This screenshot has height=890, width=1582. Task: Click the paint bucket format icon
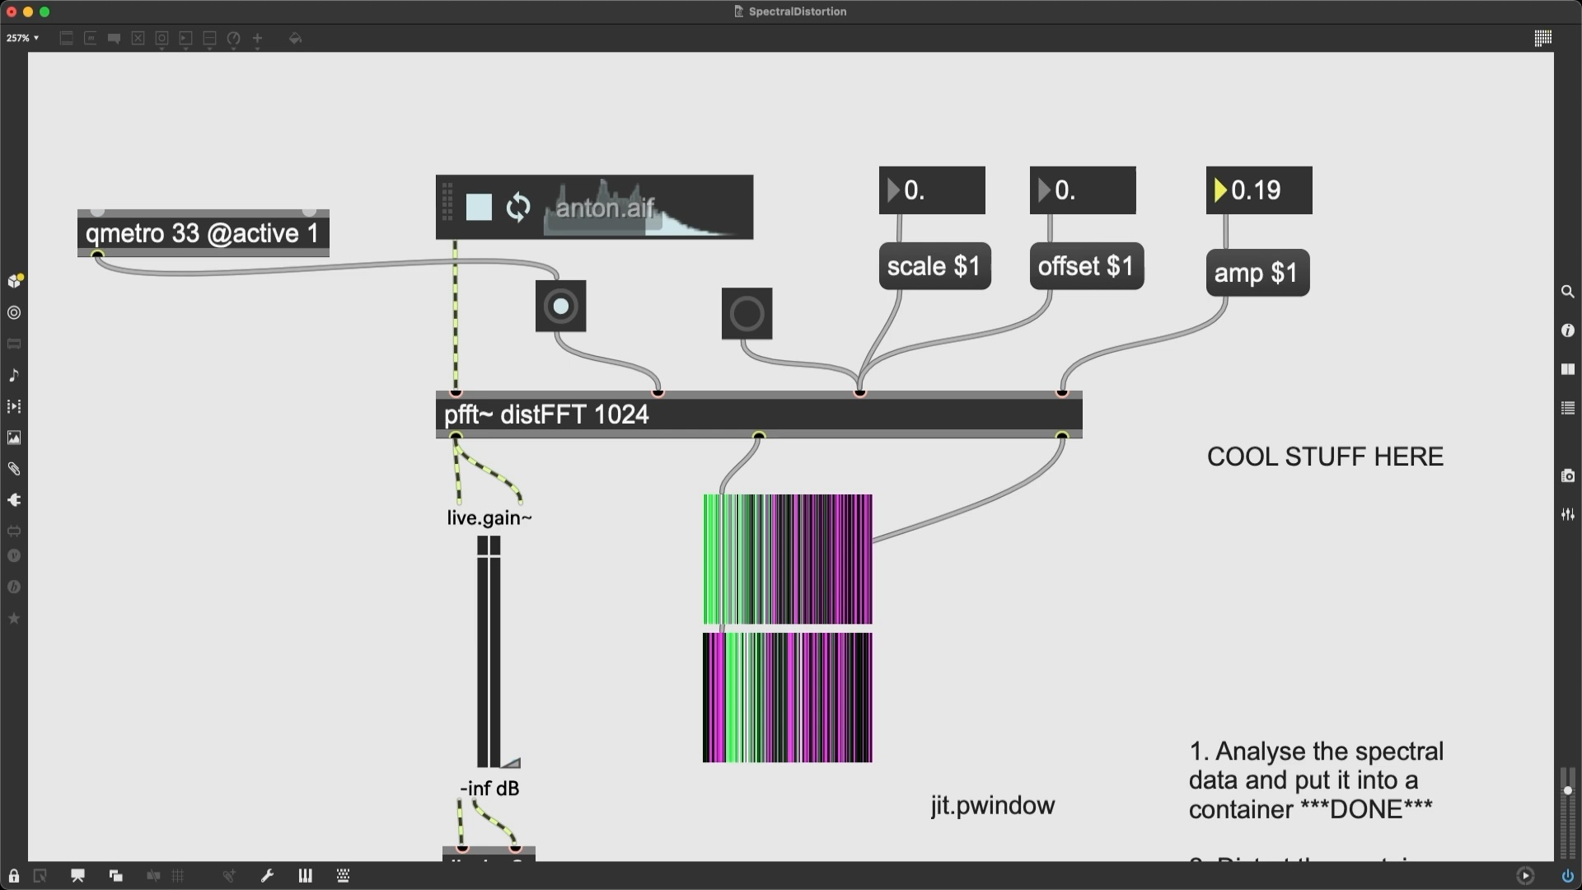point(295,38)
